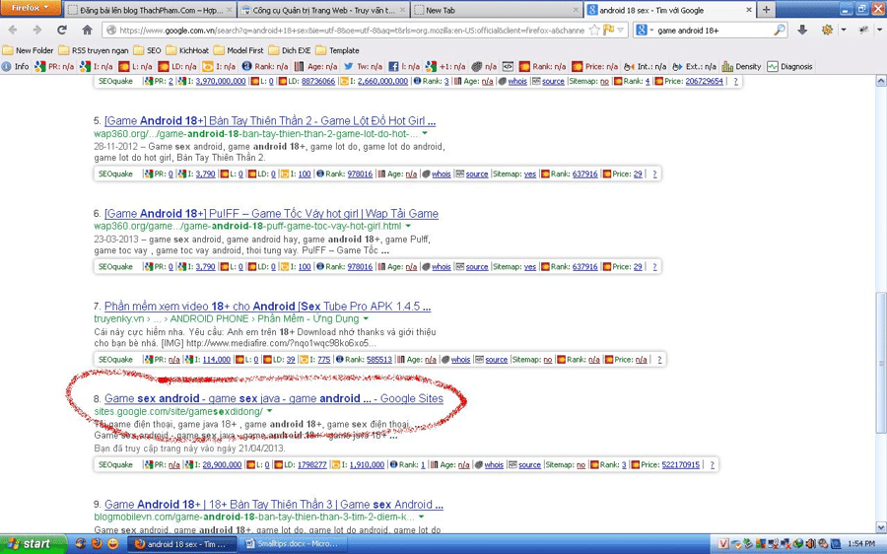Image resolution: width=887 pixels, height=554 pixels.
Task: Open the Template bookmarks folder
Action: click(x=338, y=50)
